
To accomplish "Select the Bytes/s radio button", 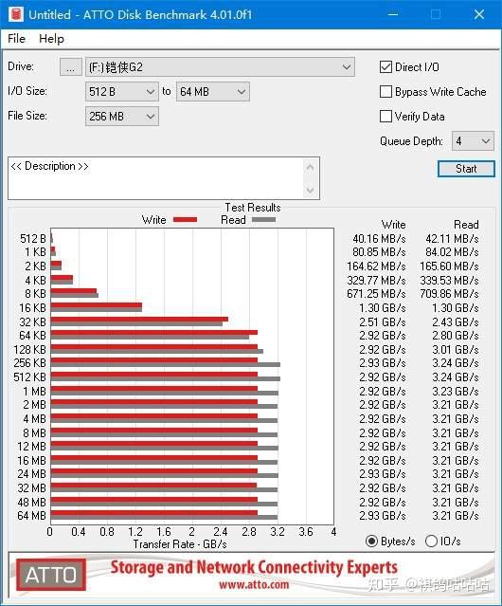I will point(371,542).
